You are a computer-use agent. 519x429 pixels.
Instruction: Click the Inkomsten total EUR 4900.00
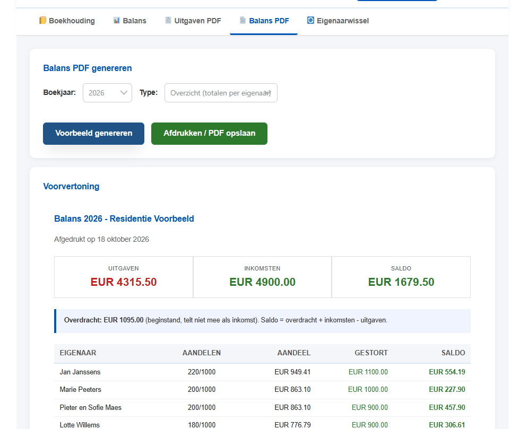[263, 282]
